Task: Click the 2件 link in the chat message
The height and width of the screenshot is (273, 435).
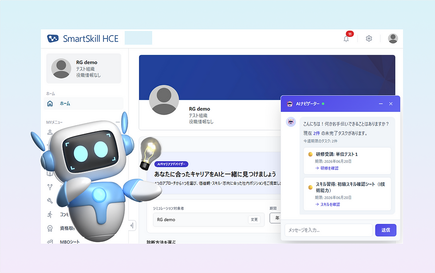Action: (x=316, y=133)
